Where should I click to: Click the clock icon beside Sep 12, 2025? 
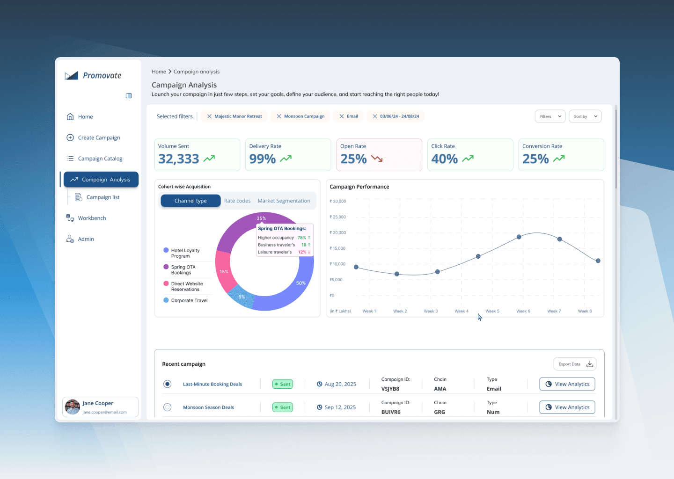click(x=320, y=407)
